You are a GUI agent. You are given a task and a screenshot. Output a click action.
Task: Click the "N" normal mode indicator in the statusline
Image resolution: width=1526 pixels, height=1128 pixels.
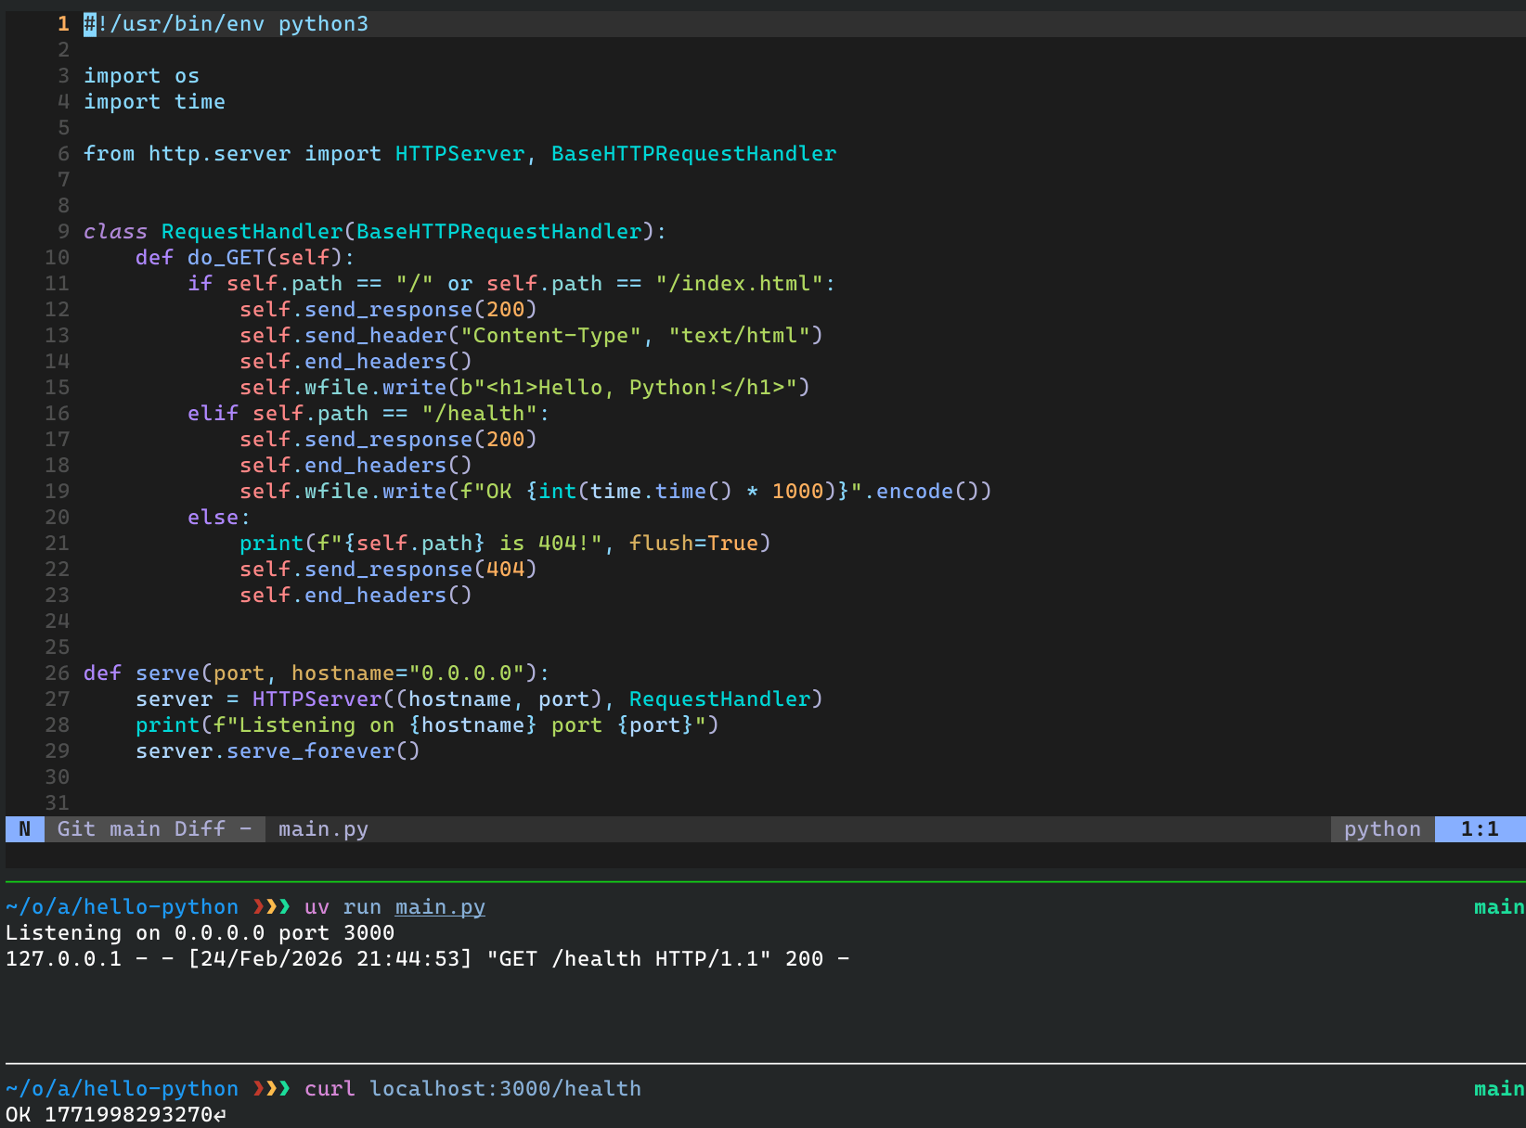tap(25, 829)
